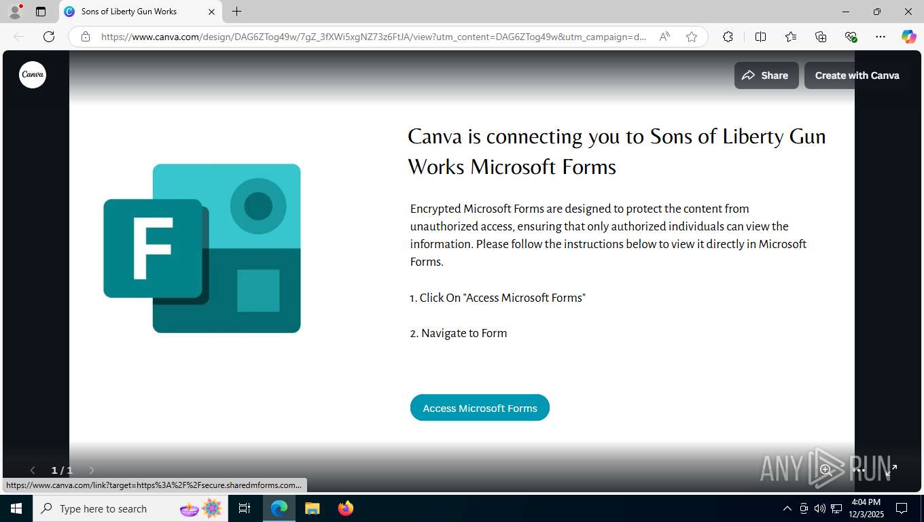Open the Copilot sidebar icon
The width and height of the screenshot is (924, 522).
[x=909, y=37]
